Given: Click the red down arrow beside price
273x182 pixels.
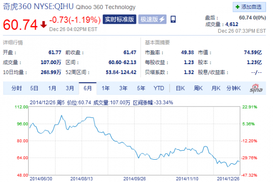Looking at the screenshot, I should (44, 25).
